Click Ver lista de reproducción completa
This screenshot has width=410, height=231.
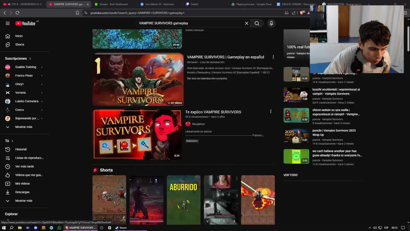click(207, 79)
